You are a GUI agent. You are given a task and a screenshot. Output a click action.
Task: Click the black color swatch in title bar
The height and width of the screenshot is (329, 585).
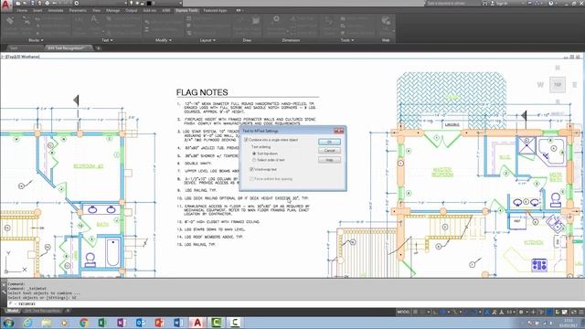[149, 4]
